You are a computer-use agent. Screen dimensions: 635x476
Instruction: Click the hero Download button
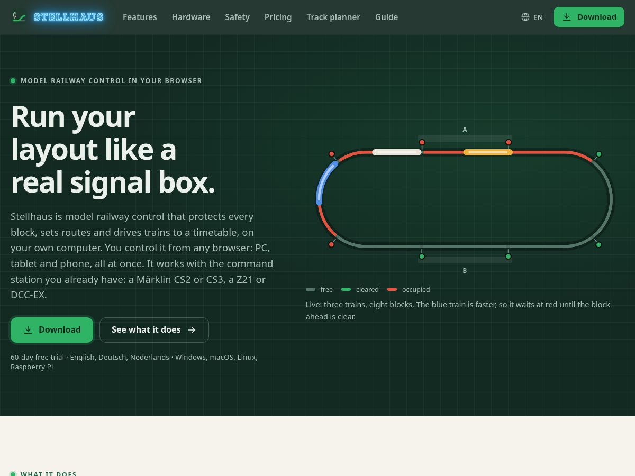pos(52,330)
